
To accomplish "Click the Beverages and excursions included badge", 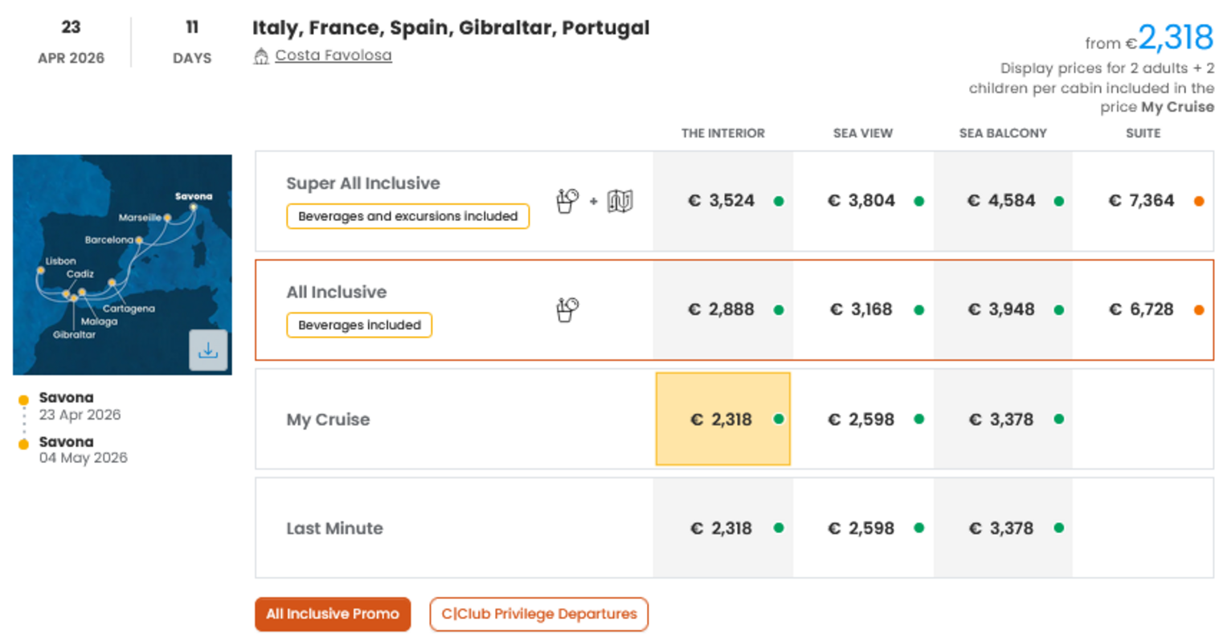I will tap(407, 216).
